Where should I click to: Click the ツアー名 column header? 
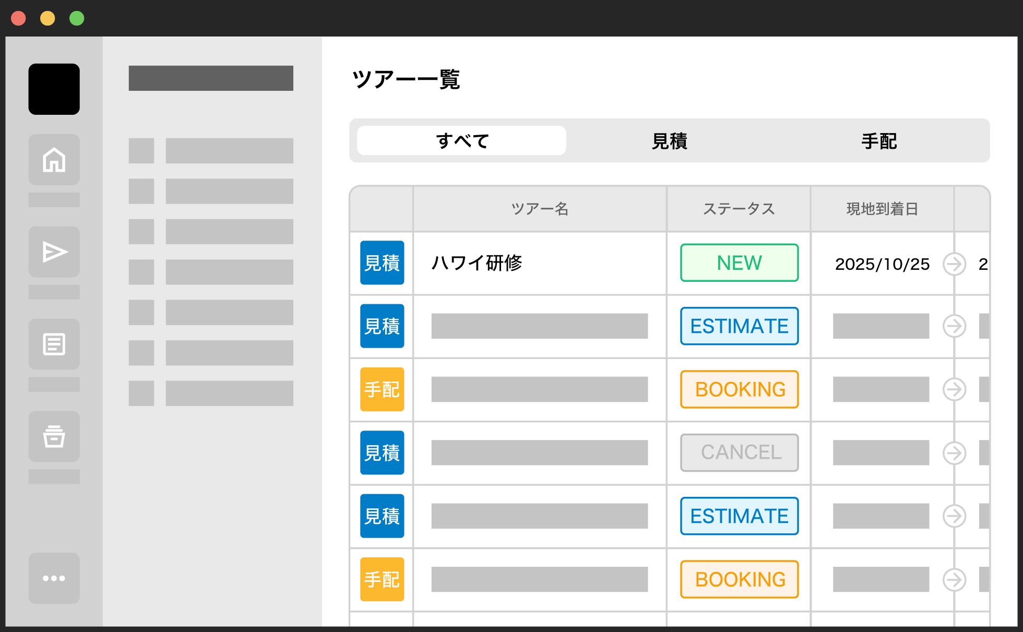pos(540,209)
